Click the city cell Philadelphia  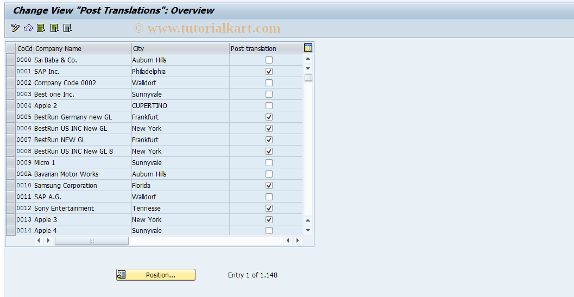pos(149,72)
